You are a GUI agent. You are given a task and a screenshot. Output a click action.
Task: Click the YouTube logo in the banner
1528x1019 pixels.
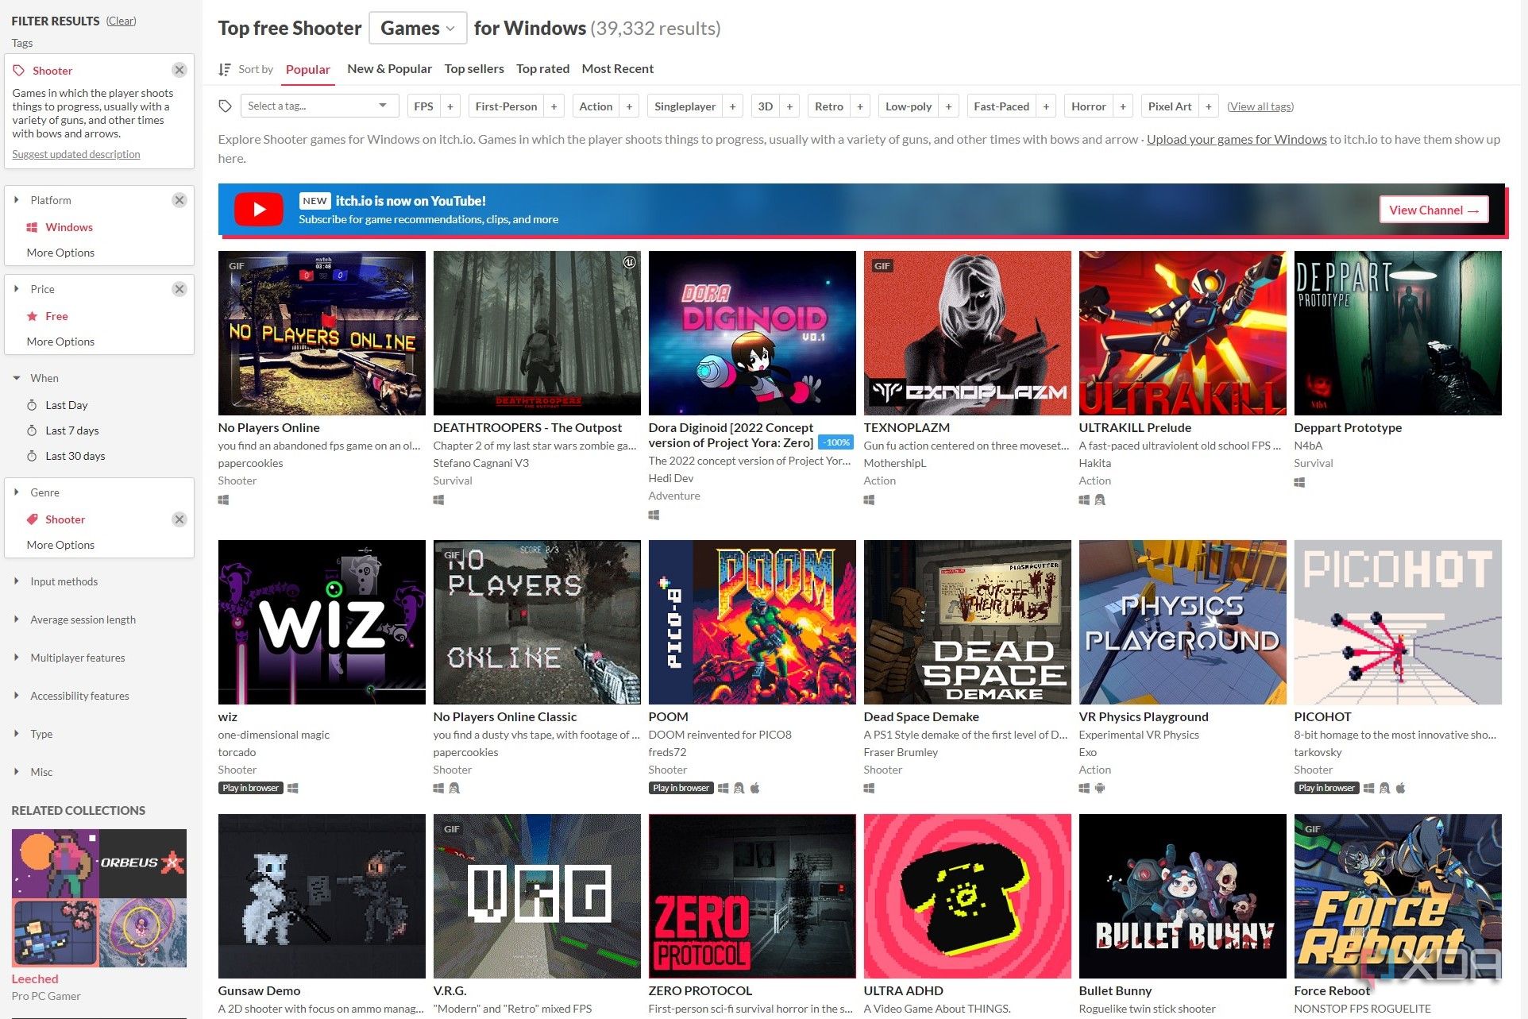pyautogui.click(x=259, y=210)
